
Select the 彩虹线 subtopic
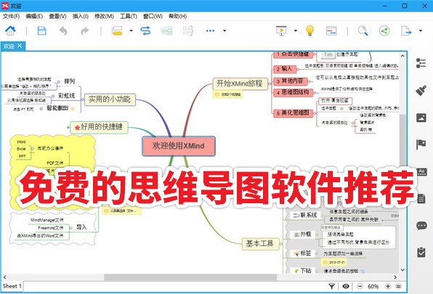[67, 96]
